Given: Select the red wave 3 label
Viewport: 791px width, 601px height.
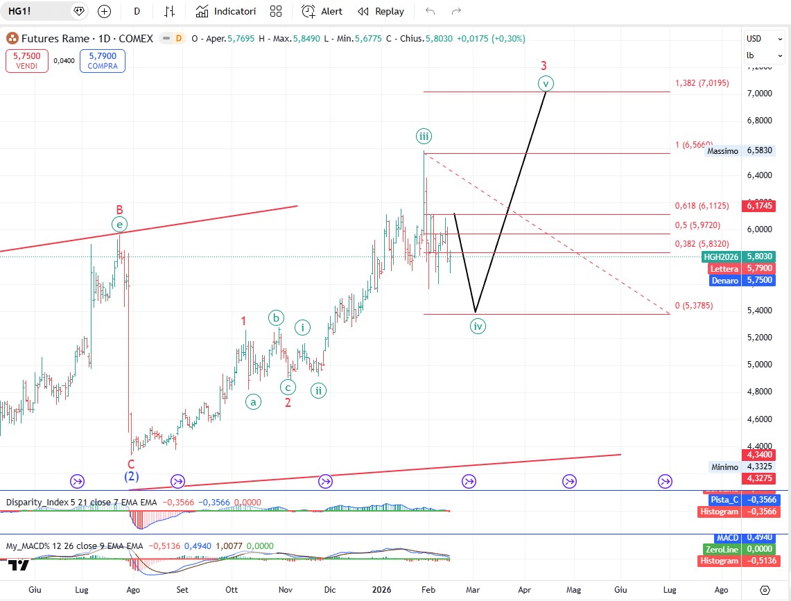Looking at the screenshot, I should click(544, 66).
